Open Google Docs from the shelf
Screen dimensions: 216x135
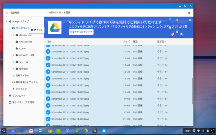[x=67, y=131]
